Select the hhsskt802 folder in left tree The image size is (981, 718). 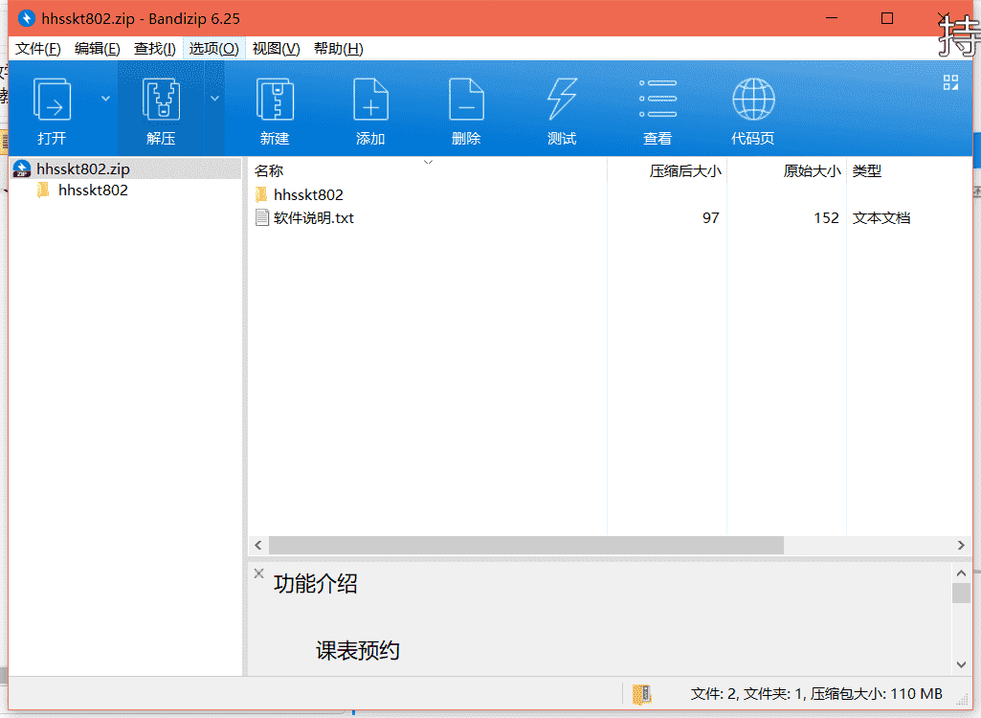click(x=93, y=191)
